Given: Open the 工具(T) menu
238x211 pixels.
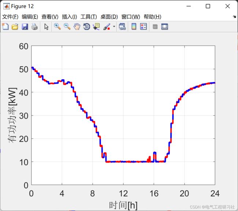Looking at the screenshot, I should (x=89, y=17).
